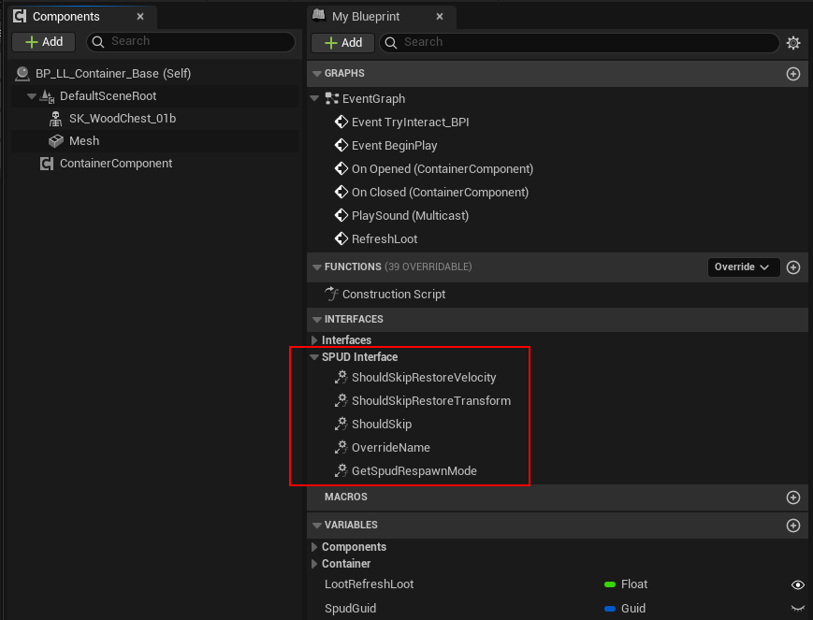Click the Mesh static mesh cube icon
The width and height of the screenshot is (813, 620).
point(55,141)
